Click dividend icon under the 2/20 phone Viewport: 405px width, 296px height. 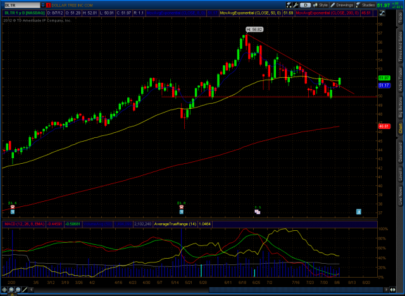[x=13, y=212]
